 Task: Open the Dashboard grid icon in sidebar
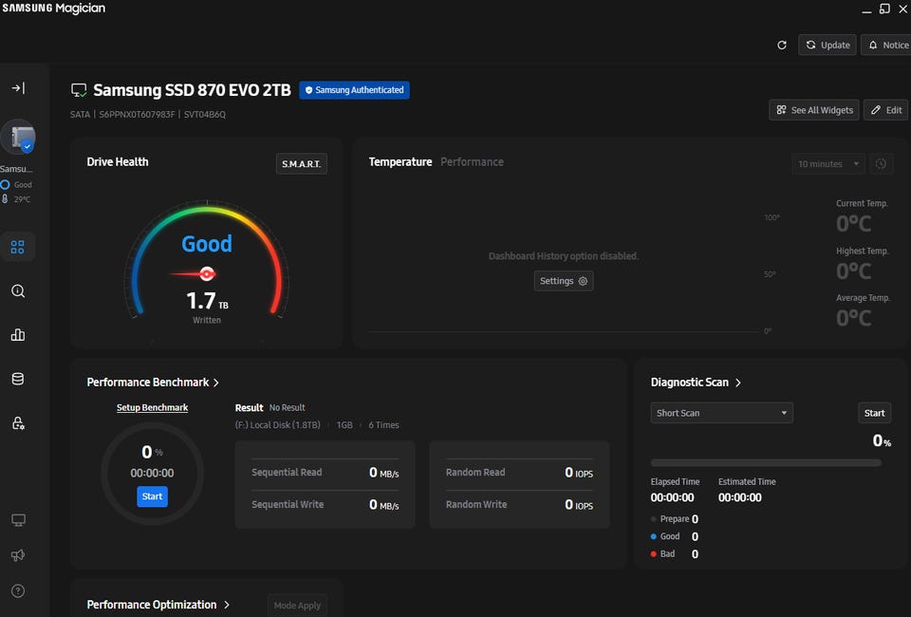pyautogui.click(x=18, y=247)
